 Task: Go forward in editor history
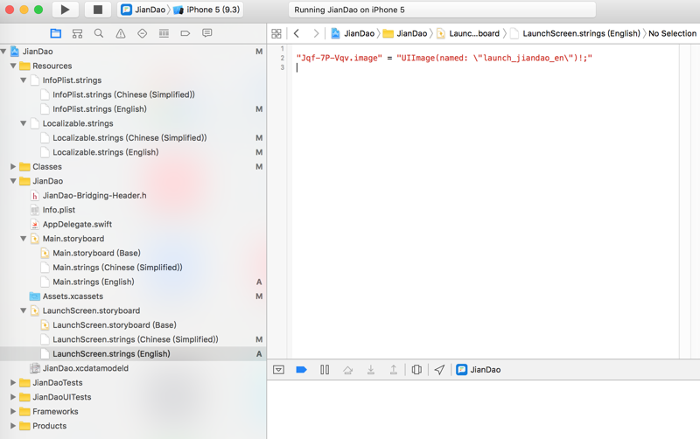click(x=316, y=33)
